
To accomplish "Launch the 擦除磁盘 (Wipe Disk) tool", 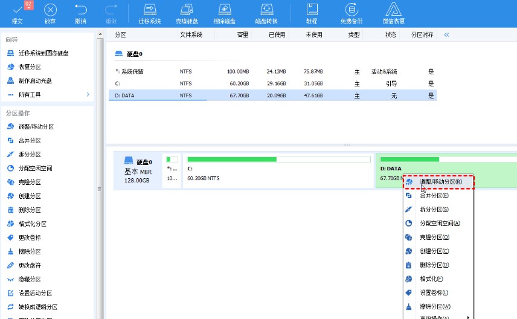I will tap(225, 10).
